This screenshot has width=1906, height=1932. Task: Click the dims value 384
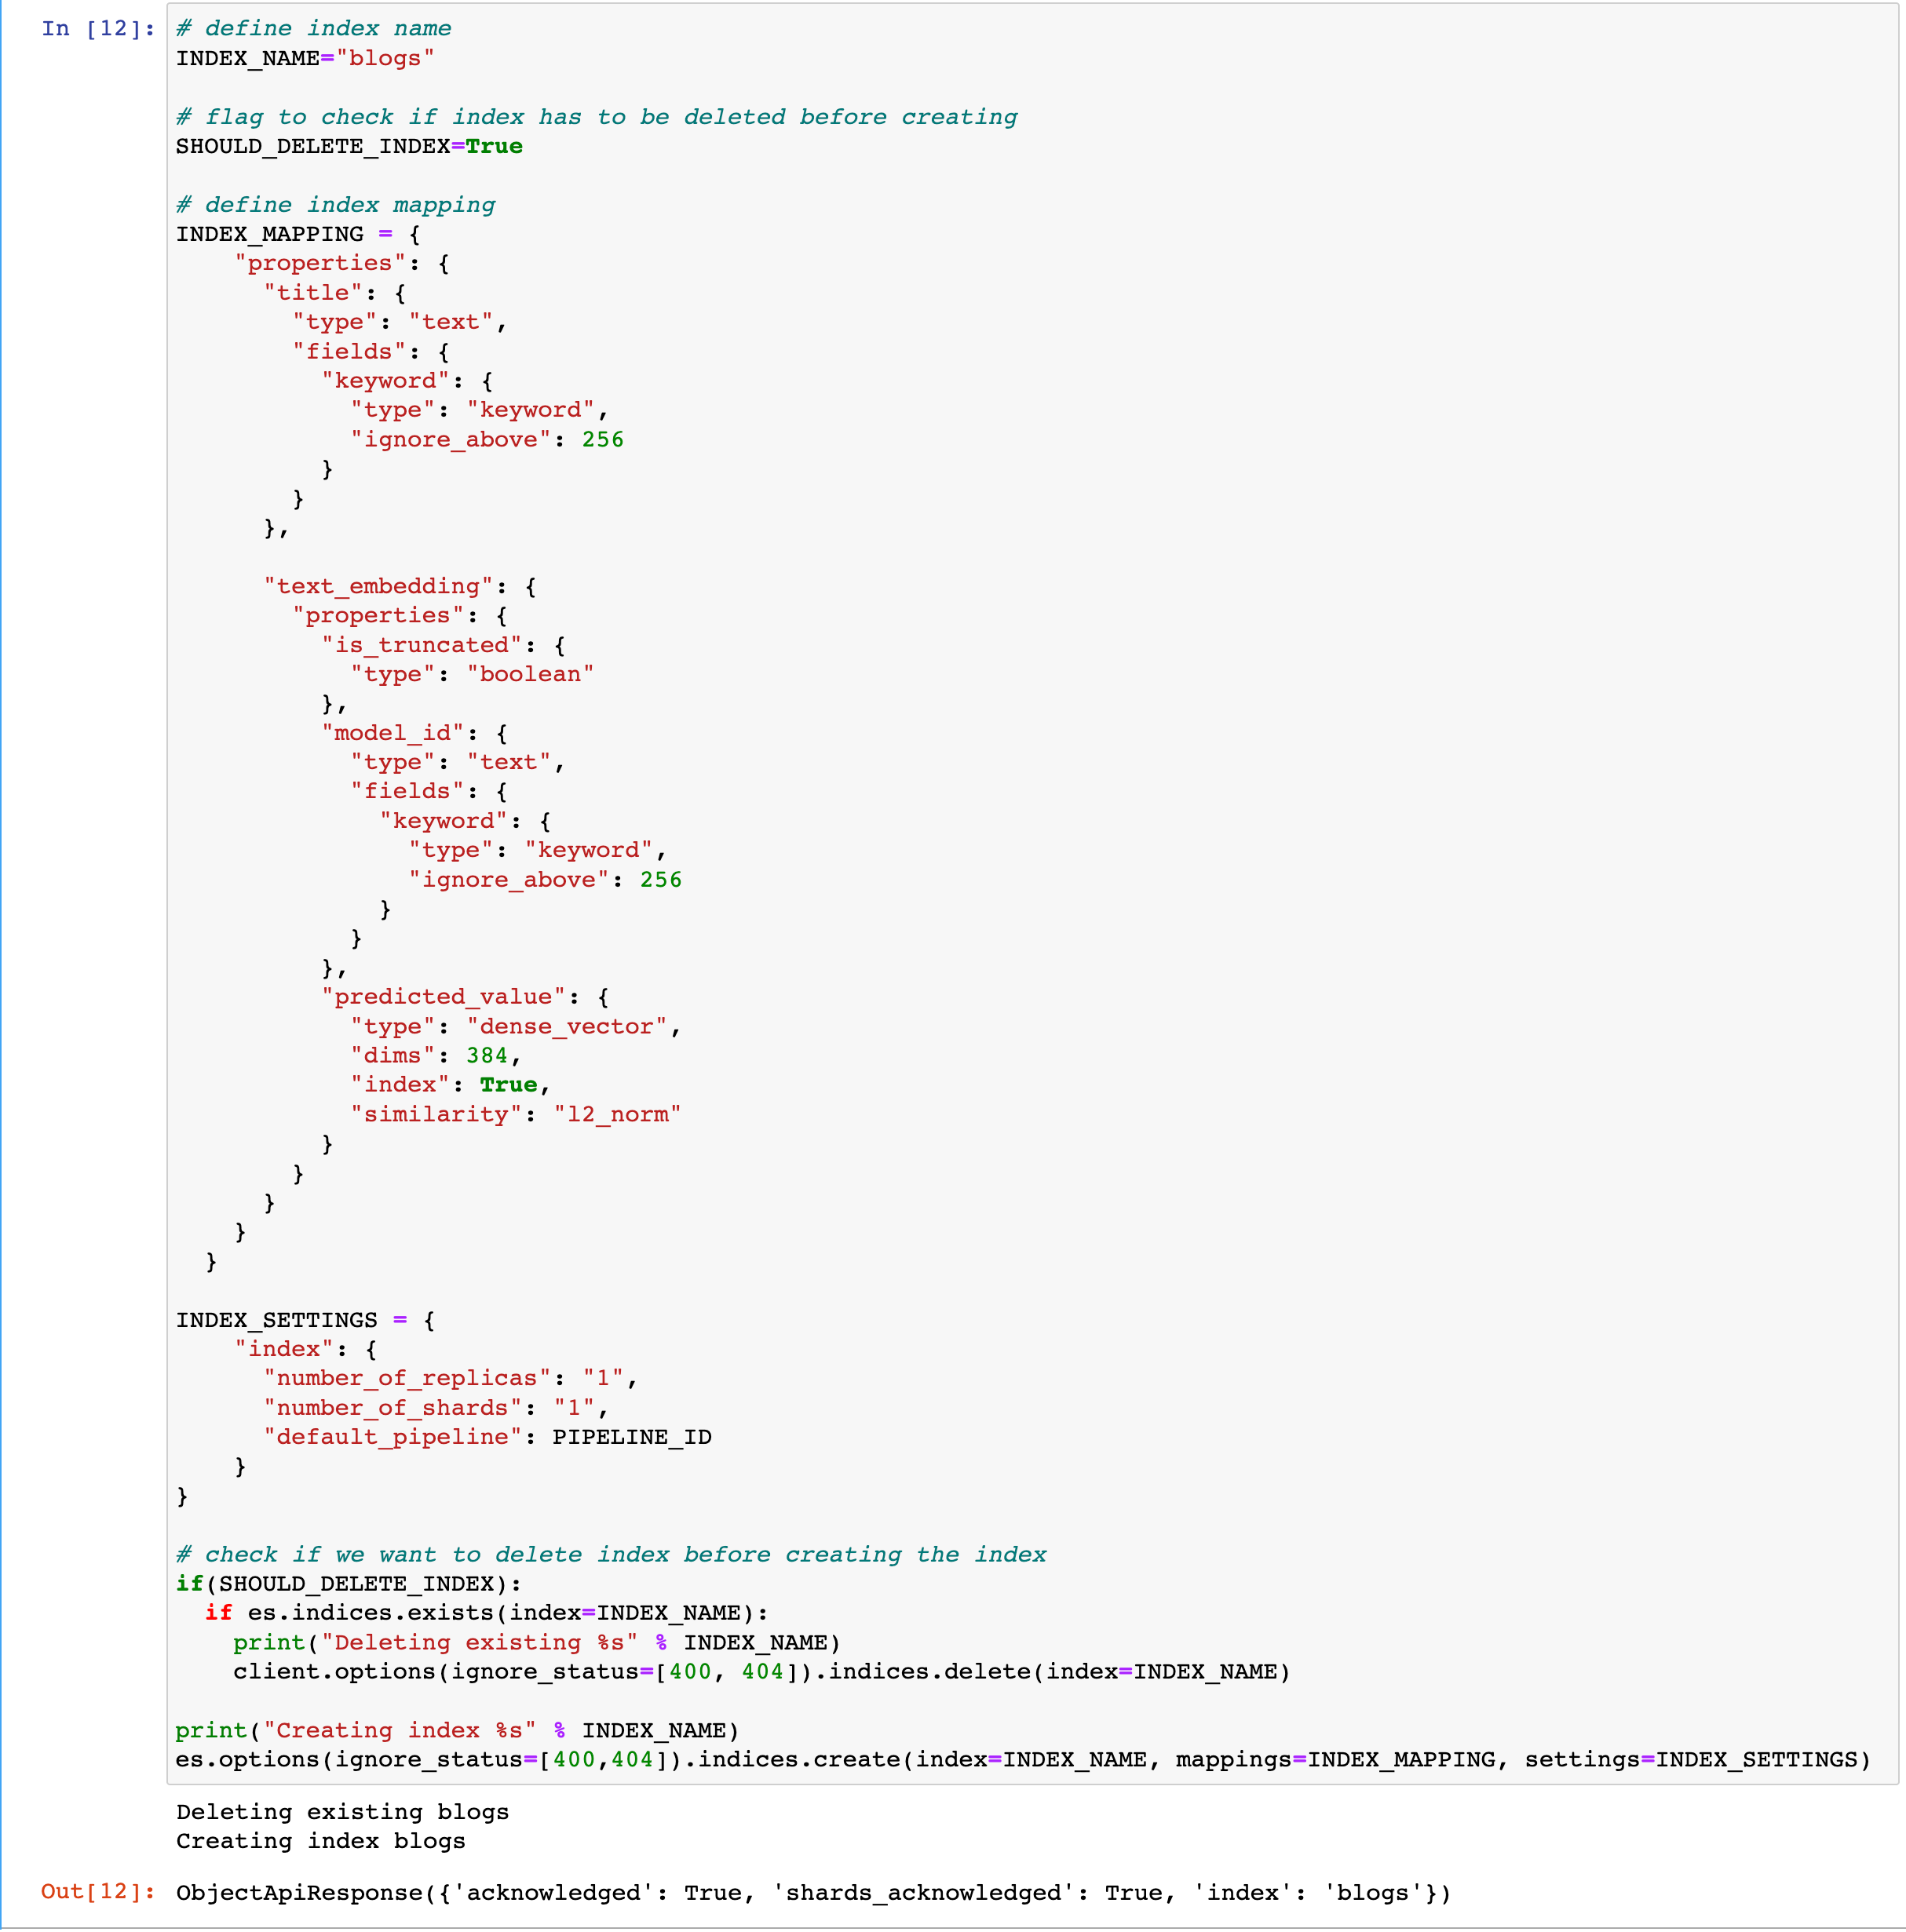pyautogui.click(x=486, y=1055)
